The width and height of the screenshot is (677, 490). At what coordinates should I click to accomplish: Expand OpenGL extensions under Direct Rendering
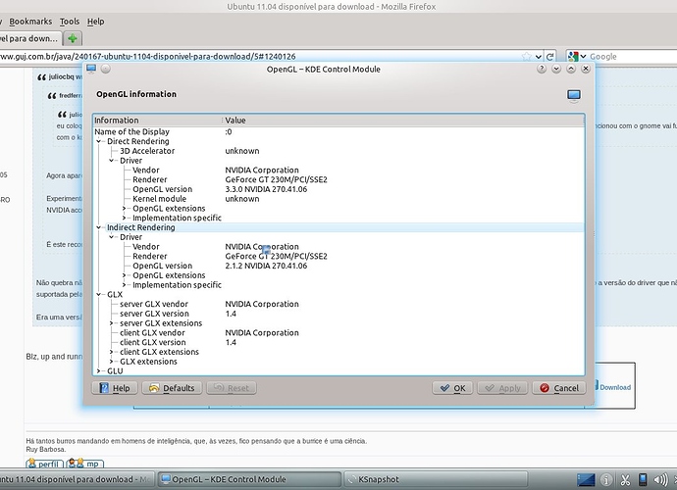125,209
